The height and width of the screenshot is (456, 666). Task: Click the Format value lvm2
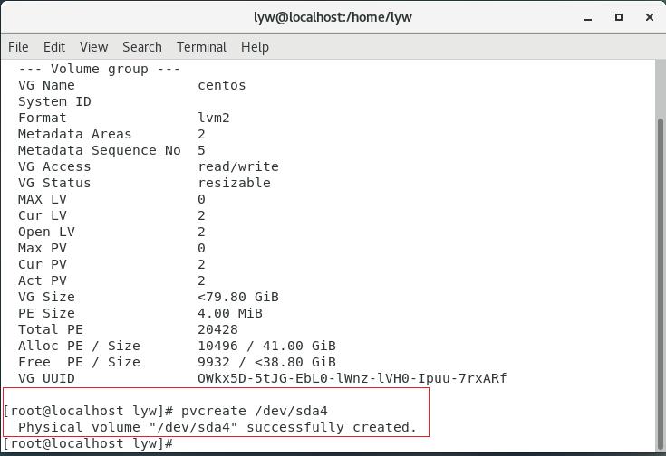tap(214, 118)
